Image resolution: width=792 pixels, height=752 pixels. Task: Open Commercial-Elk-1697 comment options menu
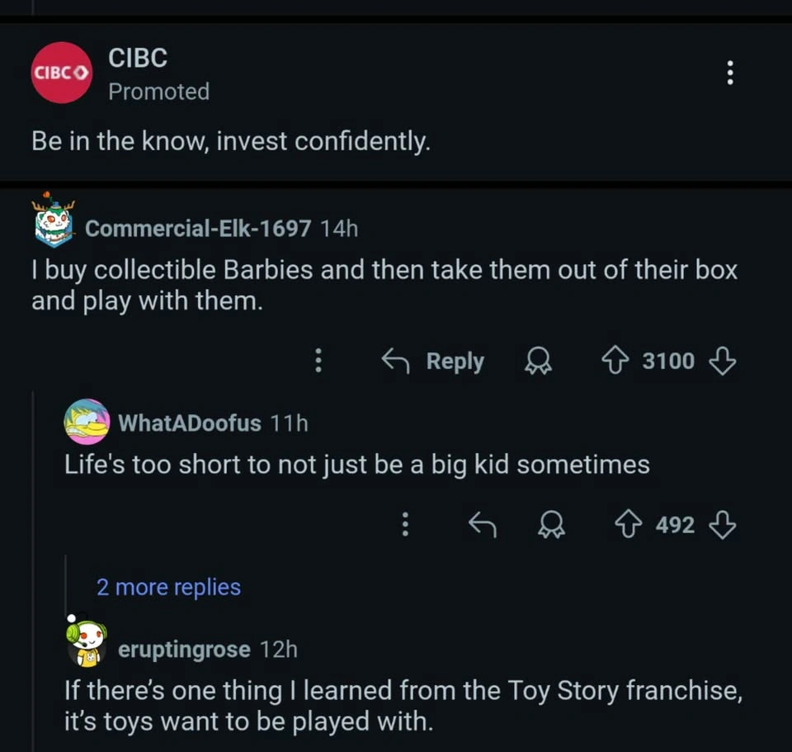click(318, 361)
